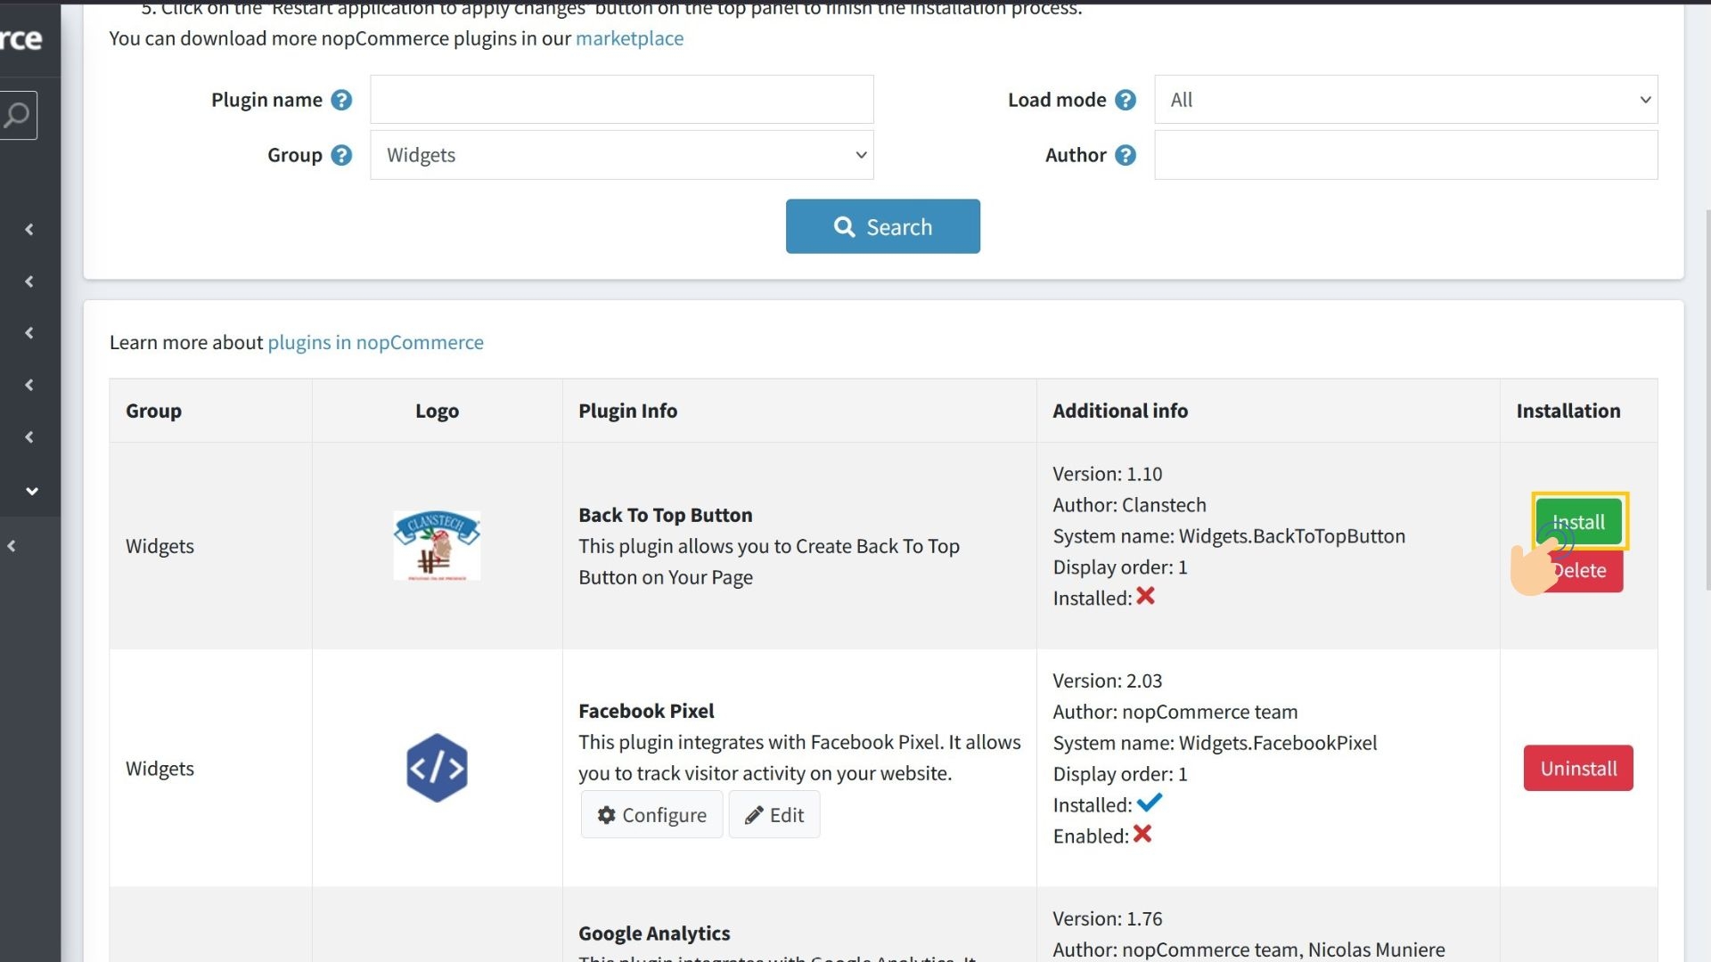Click System name: Widgets.BackToTopButton text
The height and width of the screenshot is (962, 1711).
click(x=1229, y=536)
